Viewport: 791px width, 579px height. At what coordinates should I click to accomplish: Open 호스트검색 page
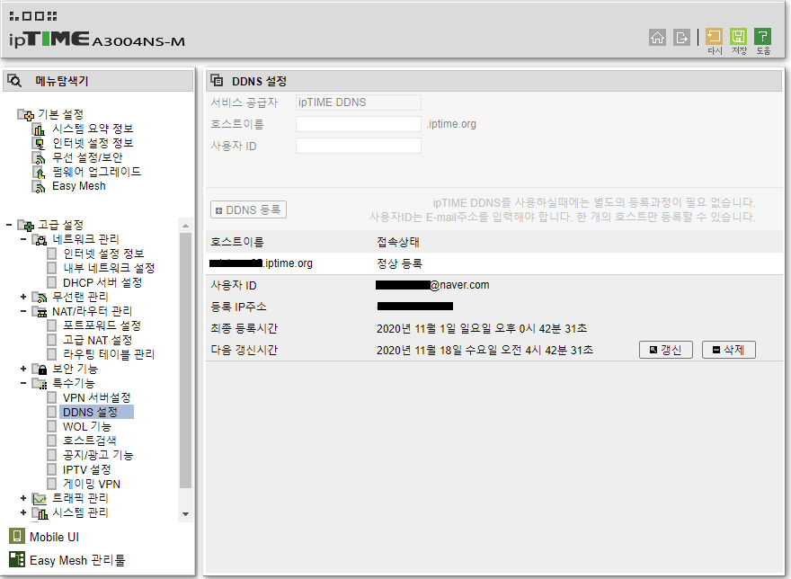coord(89,441)
